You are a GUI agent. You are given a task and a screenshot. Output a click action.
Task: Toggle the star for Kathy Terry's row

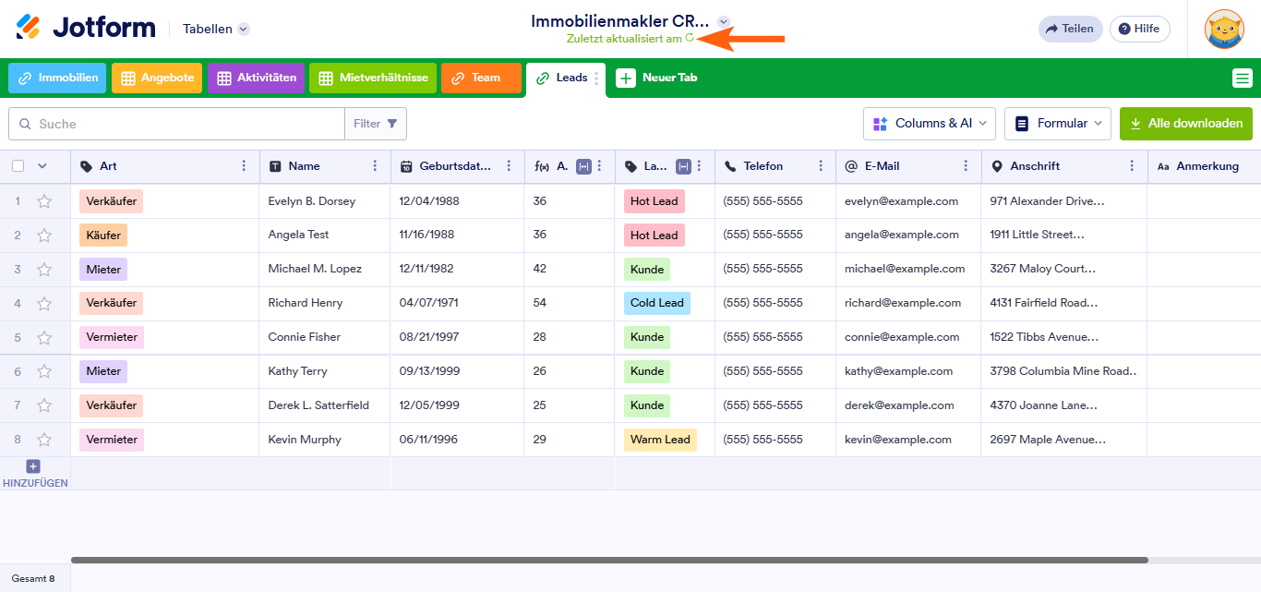[x=44, y=371]
